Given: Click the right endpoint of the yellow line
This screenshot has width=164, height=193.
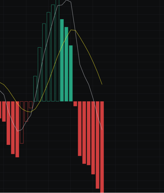Looking at the screenshot, I should tap(102, 85).
